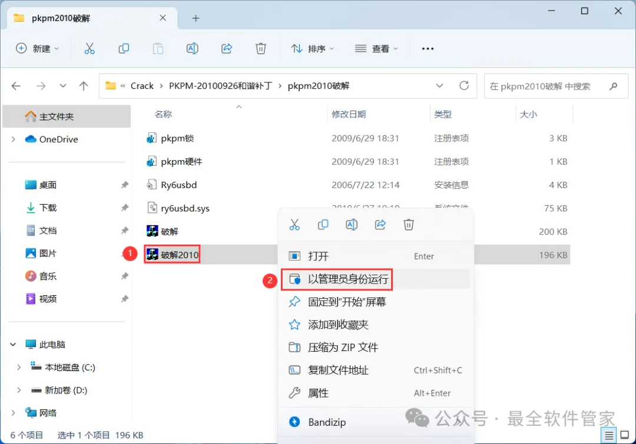Click the context menu Copy icon

click(x=323, y=225)
